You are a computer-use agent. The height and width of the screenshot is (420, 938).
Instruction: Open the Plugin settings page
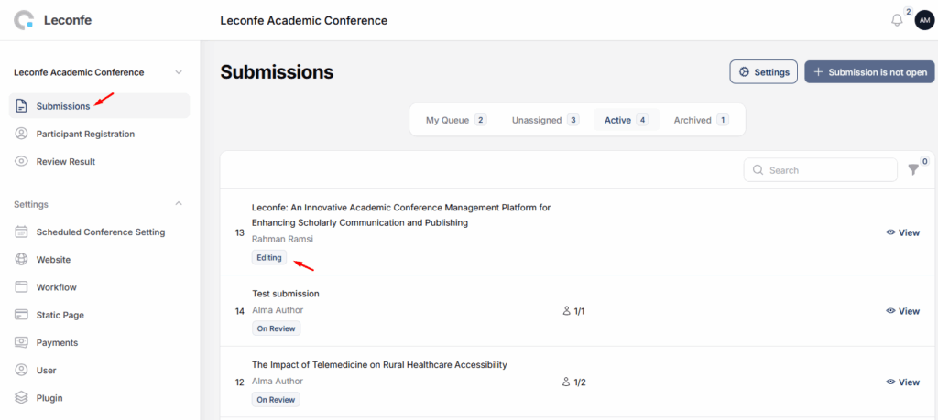(49, 398)
